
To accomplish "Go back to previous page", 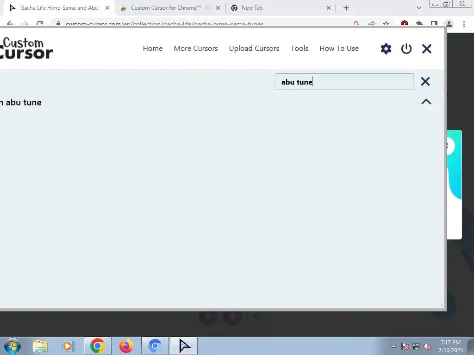I will point(10,24).
